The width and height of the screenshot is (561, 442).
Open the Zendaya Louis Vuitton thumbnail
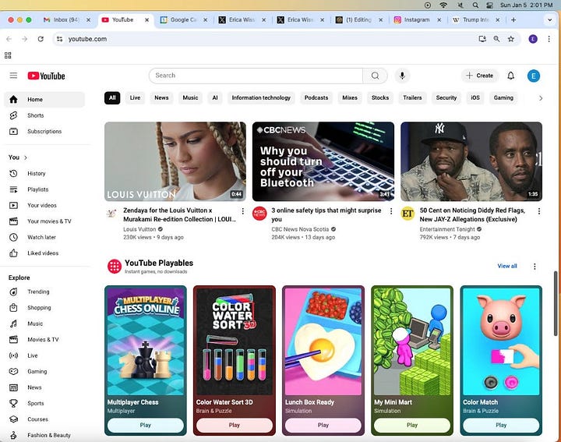coord(175,161)
